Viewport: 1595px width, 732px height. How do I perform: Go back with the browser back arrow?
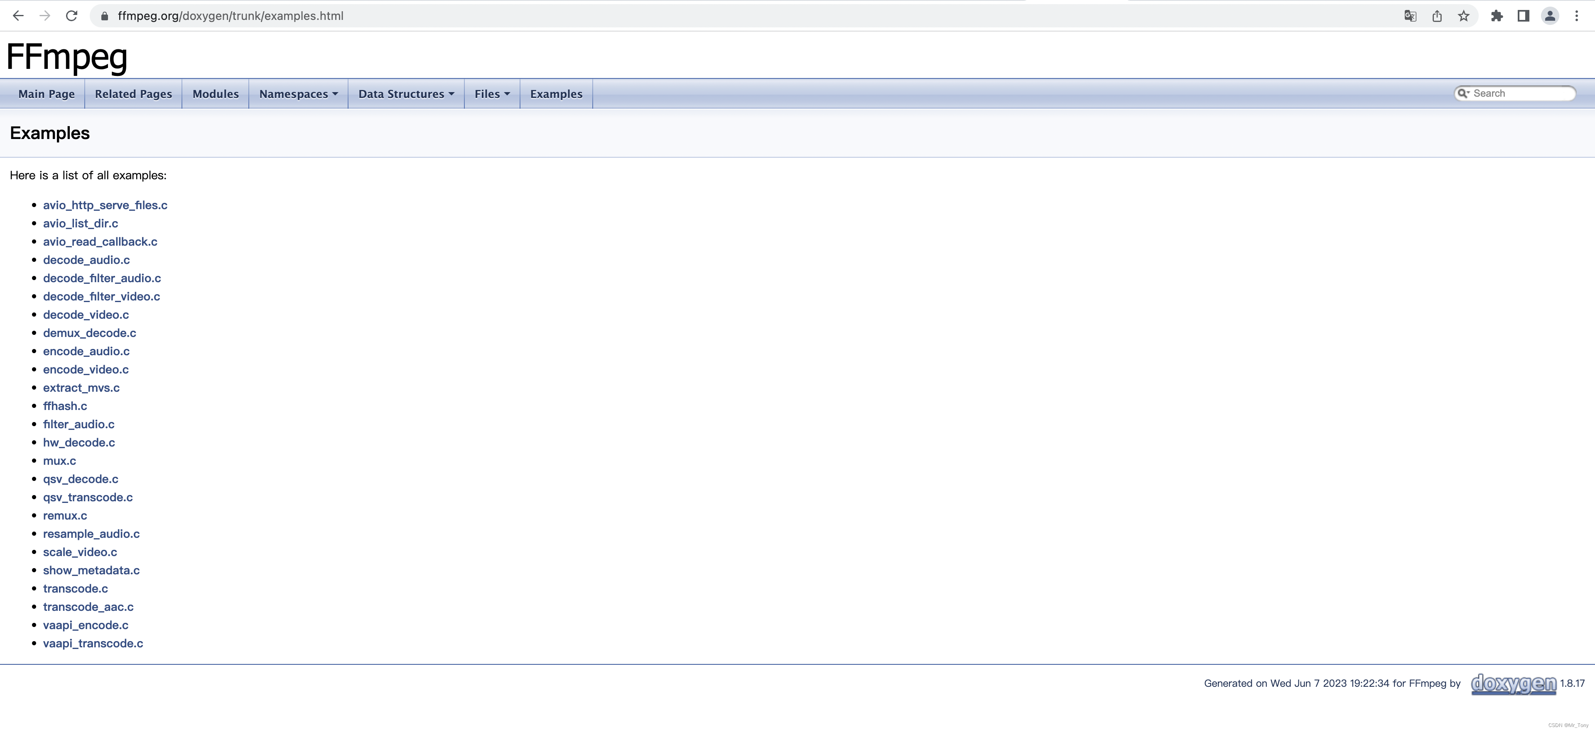[18, 16]
